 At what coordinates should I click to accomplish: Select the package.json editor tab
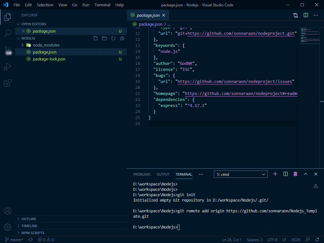point(148,15)
